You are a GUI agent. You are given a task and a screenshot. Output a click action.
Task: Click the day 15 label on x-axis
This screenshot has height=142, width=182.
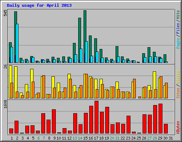coord(85,138)
